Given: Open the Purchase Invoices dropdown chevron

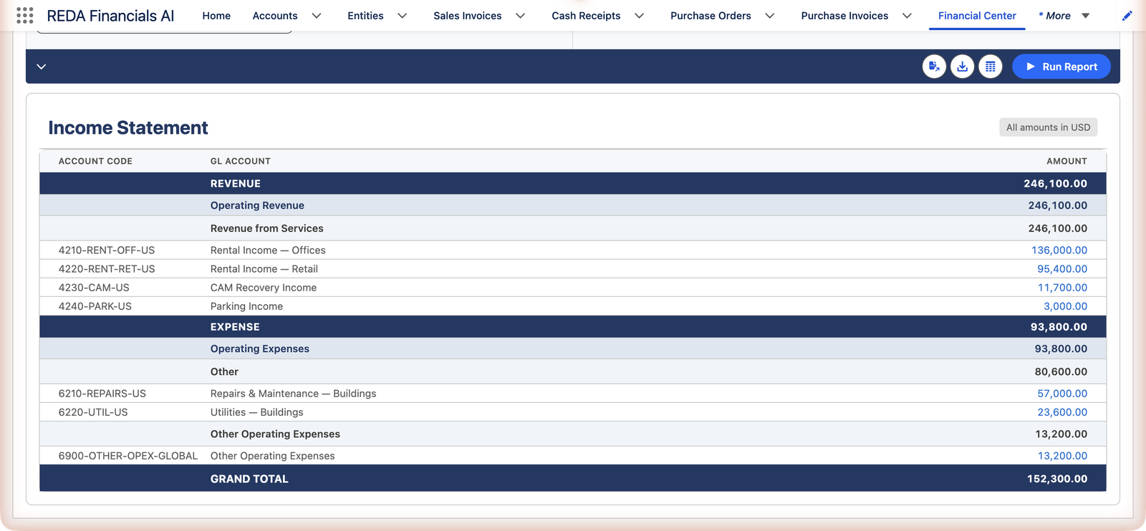Looking at the screenshot, I should (907, 16).
